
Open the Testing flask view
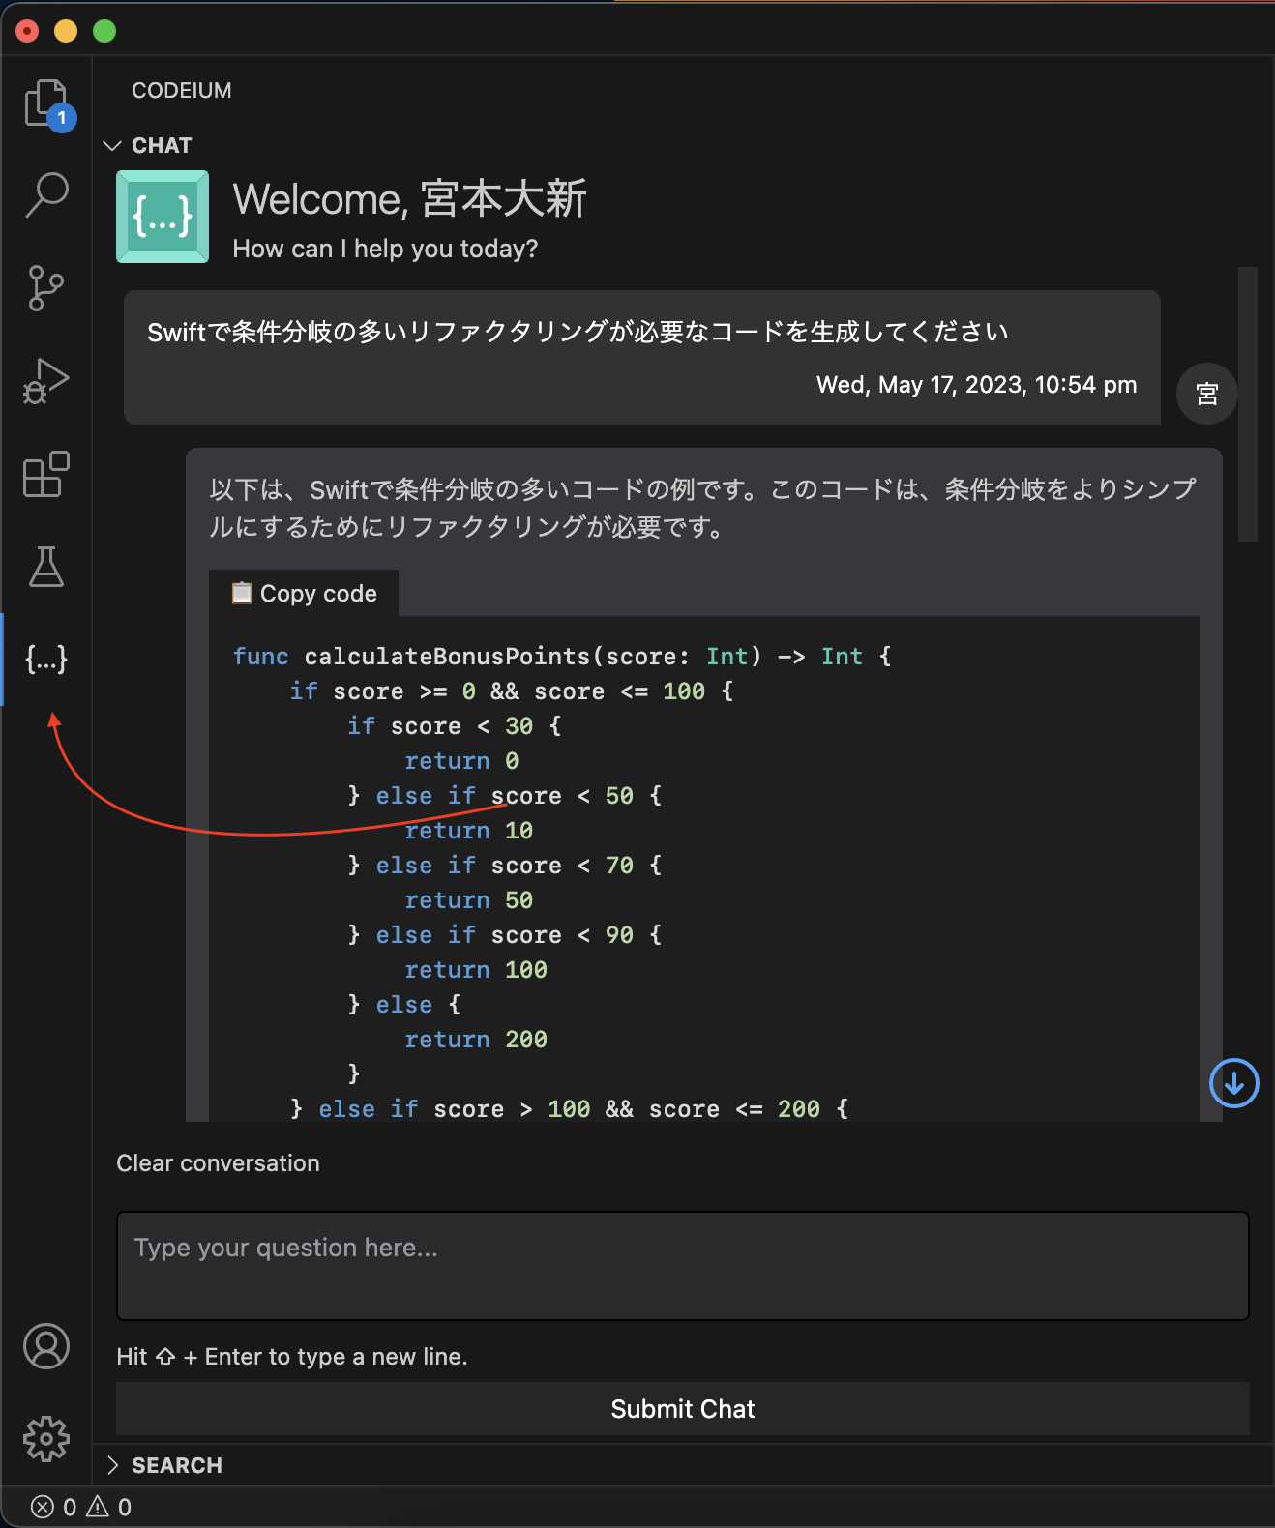(46, 567)
